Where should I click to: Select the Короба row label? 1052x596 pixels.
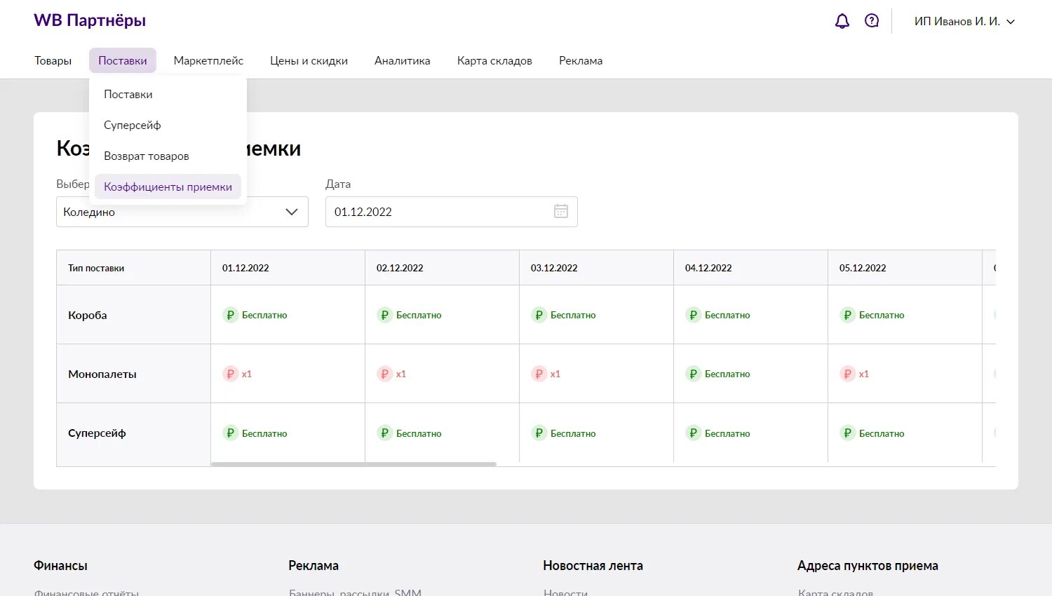click(x=88, y=315)
